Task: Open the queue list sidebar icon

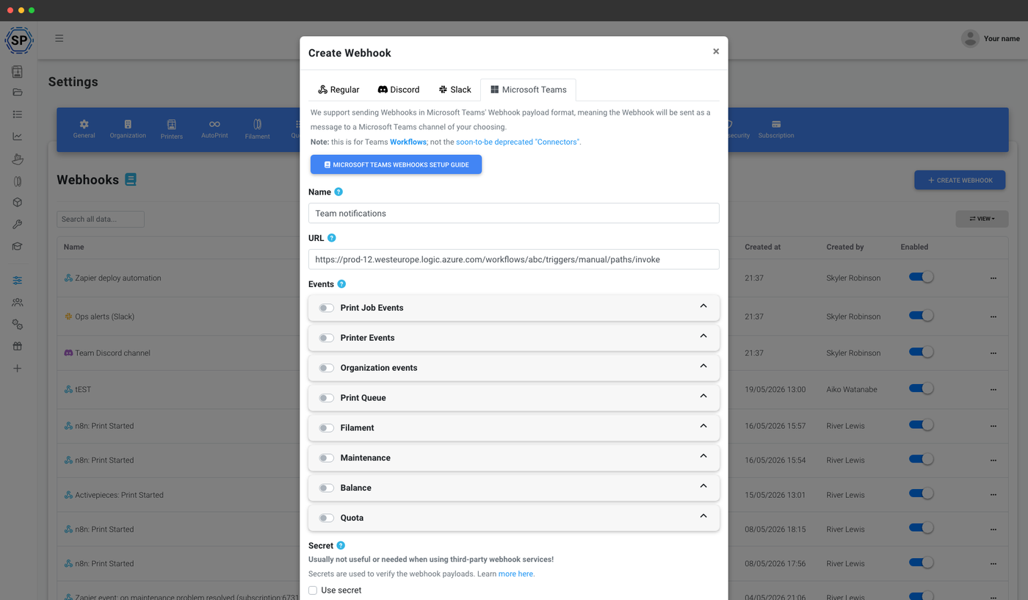Action: [18, 115]
